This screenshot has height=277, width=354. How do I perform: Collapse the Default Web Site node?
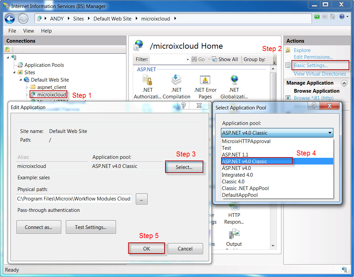click(x=21, y=80)
